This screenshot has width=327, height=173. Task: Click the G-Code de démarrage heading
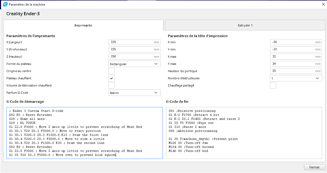pos(25,101)
